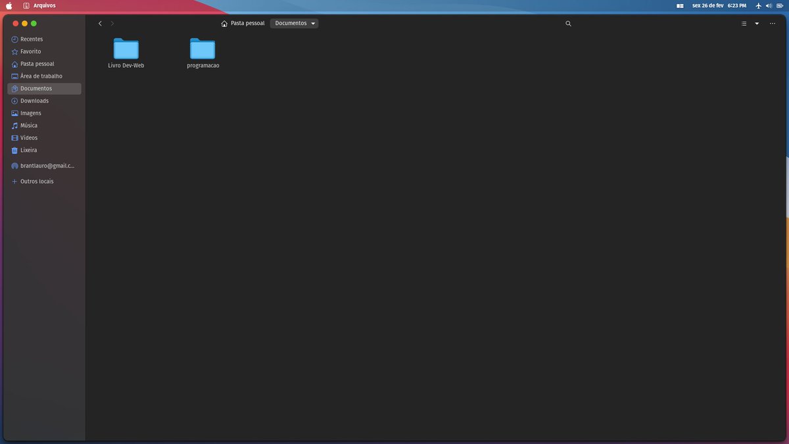The height and width of the screenshot is (444, 789).
Task: Maximize window with the green button
Action: [34, 24]
